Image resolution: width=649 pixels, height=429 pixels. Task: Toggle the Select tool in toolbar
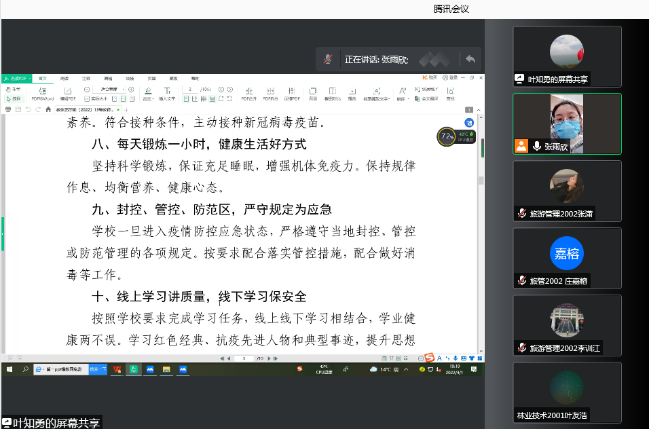pos(14,98)
